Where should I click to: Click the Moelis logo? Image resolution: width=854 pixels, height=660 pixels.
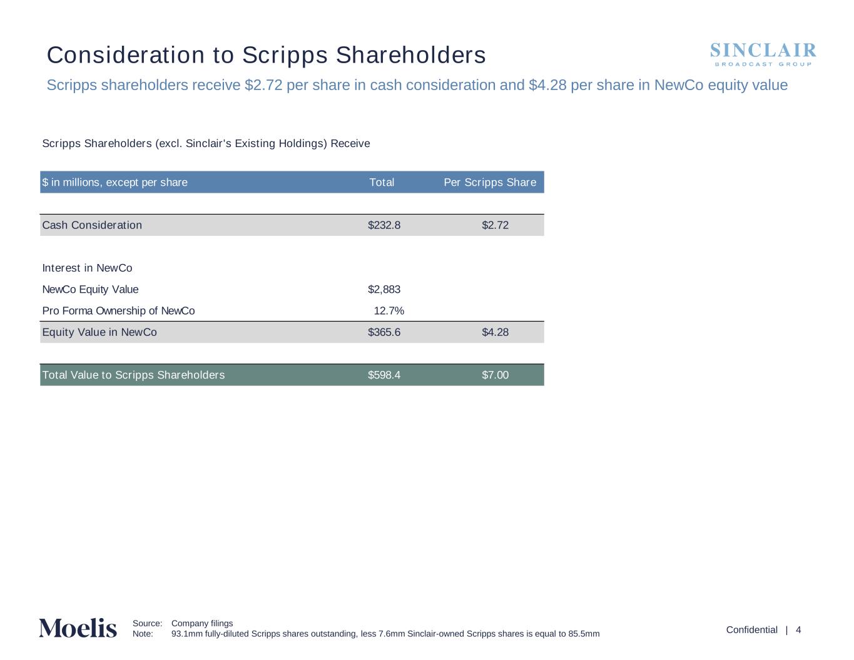pos(78,627)
